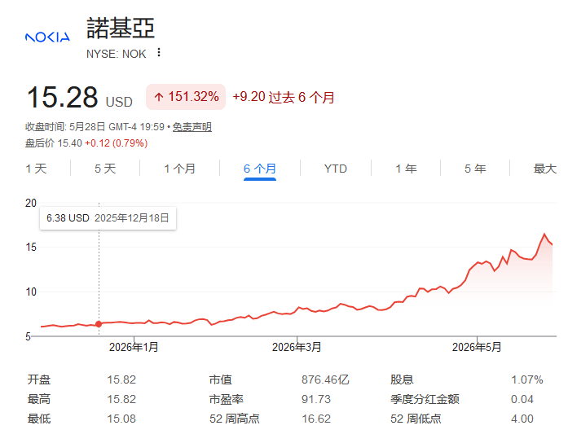This screenshot has width=568, height=443.
Task: Click the up-arrow 151.32% change badge
Action: pyautogui.click(x=186, y=97)
